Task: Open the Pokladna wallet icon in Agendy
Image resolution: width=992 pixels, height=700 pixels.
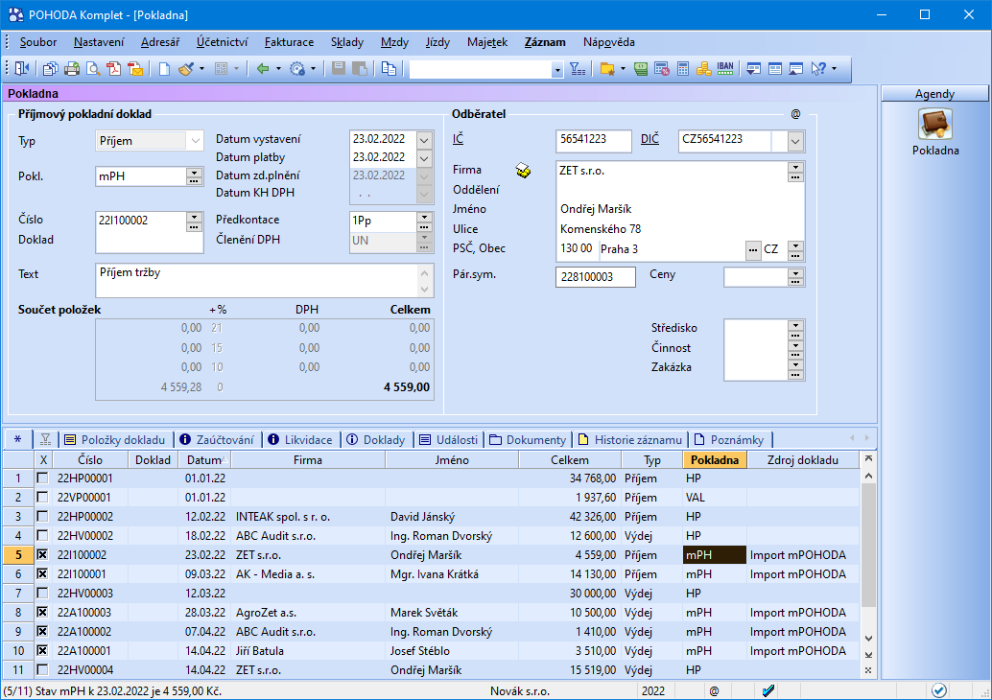Action: 935,125
